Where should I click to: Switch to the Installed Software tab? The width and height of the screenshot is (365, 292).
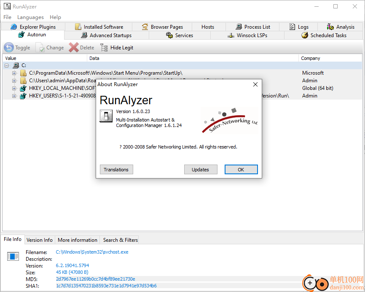pyautogui.click(x=99, y=27)
